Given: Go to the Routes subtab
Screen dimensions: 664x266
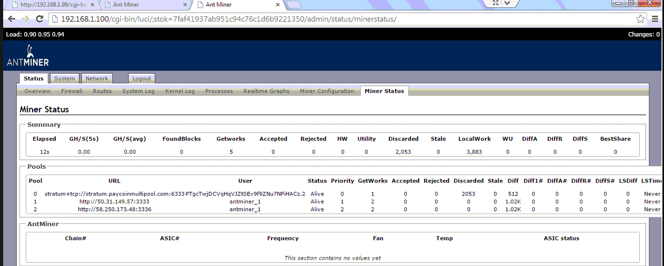Looking at the screenshot, I should (102, 91).
